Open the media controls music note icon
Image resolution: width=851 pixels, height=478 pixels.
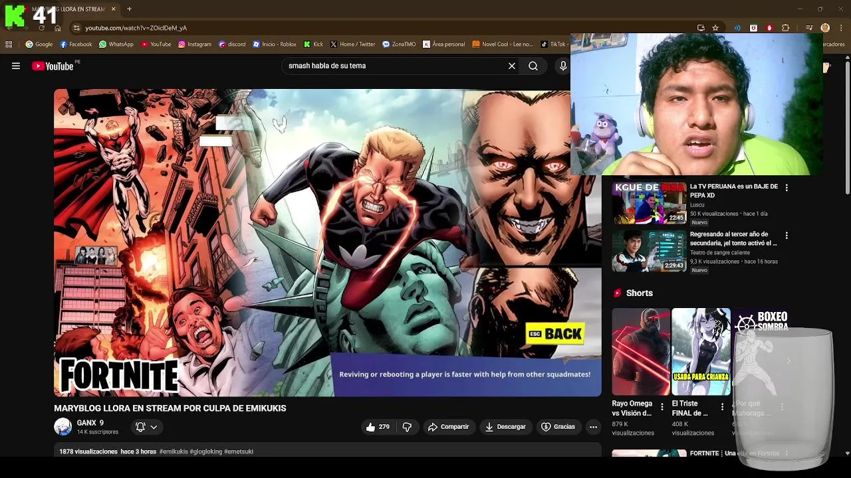tap(809, 28)
